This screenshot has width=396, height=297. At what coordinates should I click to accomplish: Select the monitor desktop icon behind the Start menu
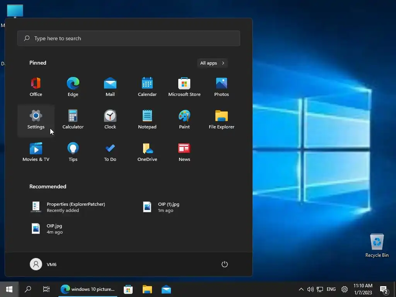(x=15, y=11)
